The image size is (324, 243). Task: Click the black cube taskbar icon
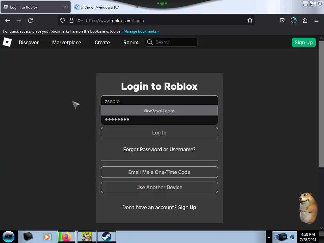28,236
